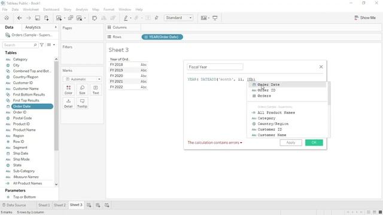The width and height of the screenshot is (383, 215).
Task: Select All Product Names in autocomplete list
Action: (287, 113)
